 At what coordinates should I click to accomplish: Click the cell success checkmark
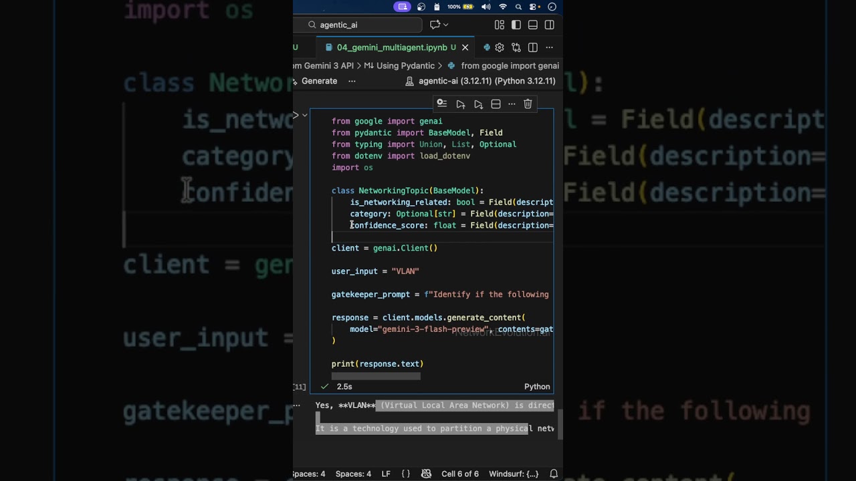[x=324, y=386]
